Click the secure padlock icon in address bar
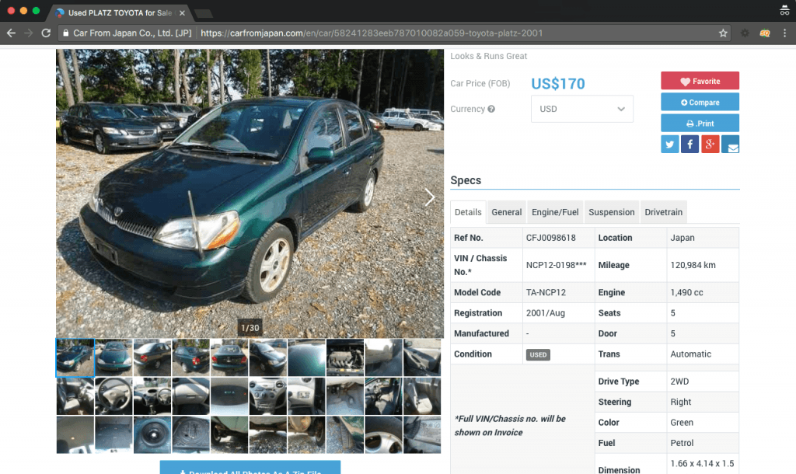 [x=65, y=33]
